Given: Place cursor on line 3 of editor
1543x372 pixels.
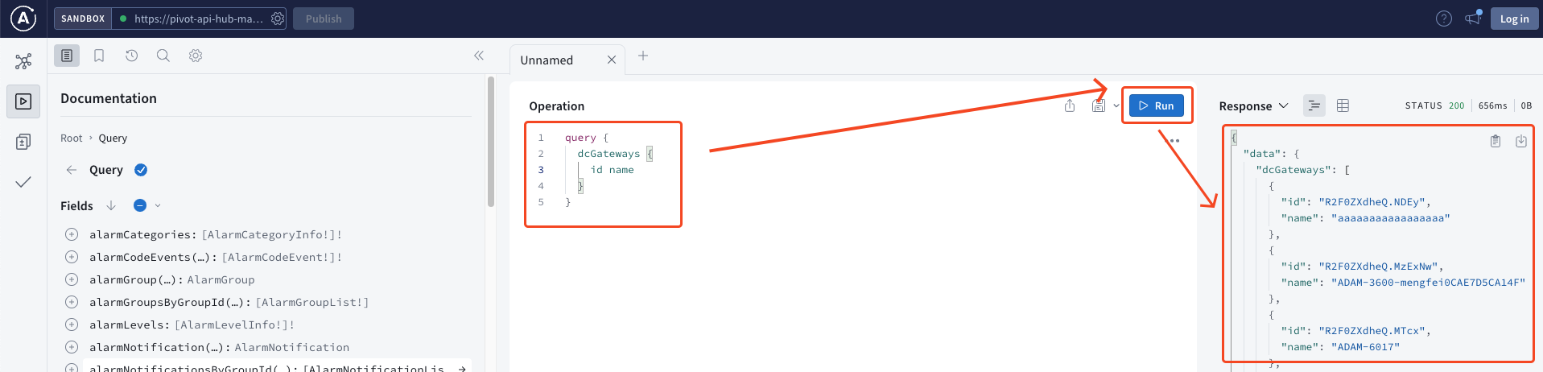Looking at the screenshot, I should pyautogui.click(x=612, y=170).
